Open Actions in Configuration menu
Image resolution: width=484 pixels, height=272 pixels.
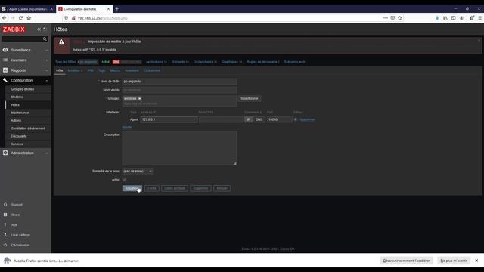16,120
